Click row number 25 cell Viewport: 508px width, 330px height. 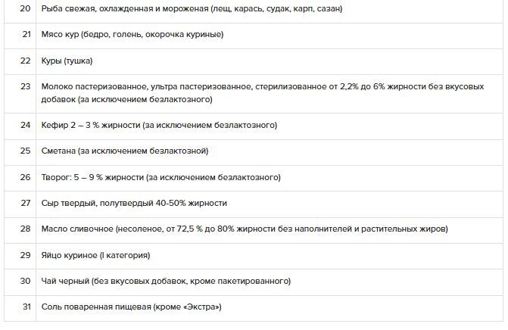click(x=25, y=151)
